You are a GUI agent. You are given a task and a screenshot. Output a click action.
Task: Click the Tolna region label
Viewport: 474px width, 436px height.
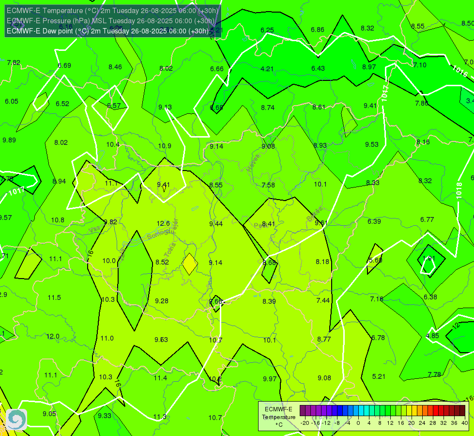click(170, 250)
